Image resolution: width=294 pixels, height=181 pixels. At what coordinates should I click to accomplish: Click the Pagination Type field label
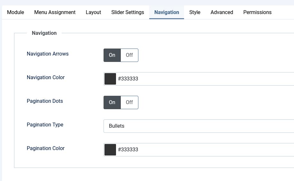tap(45, 125)
